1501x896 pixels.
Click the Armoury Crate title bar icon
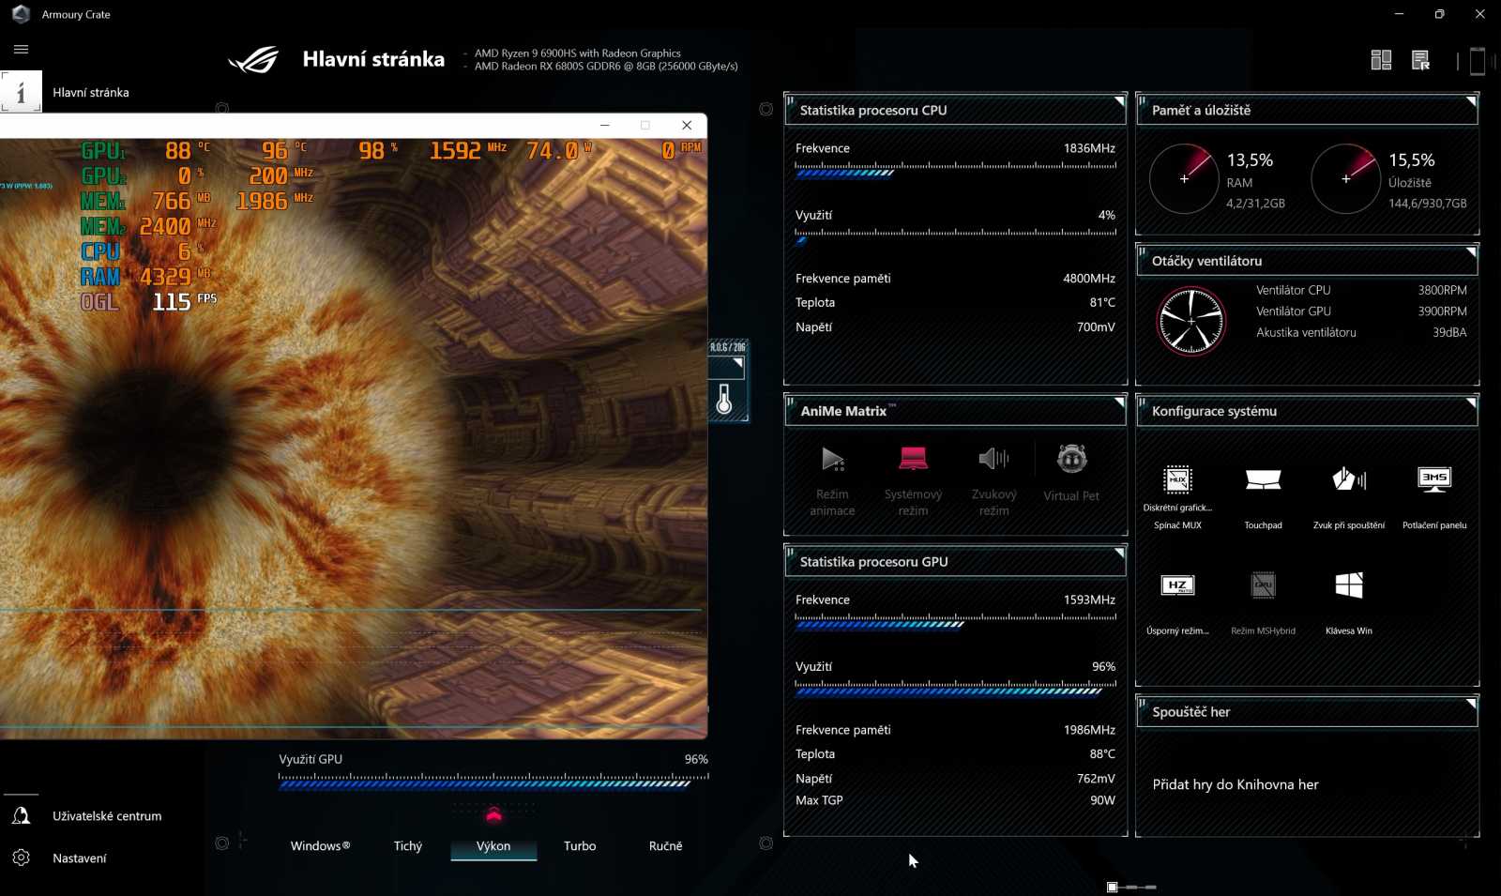click(x=21, y=14)
